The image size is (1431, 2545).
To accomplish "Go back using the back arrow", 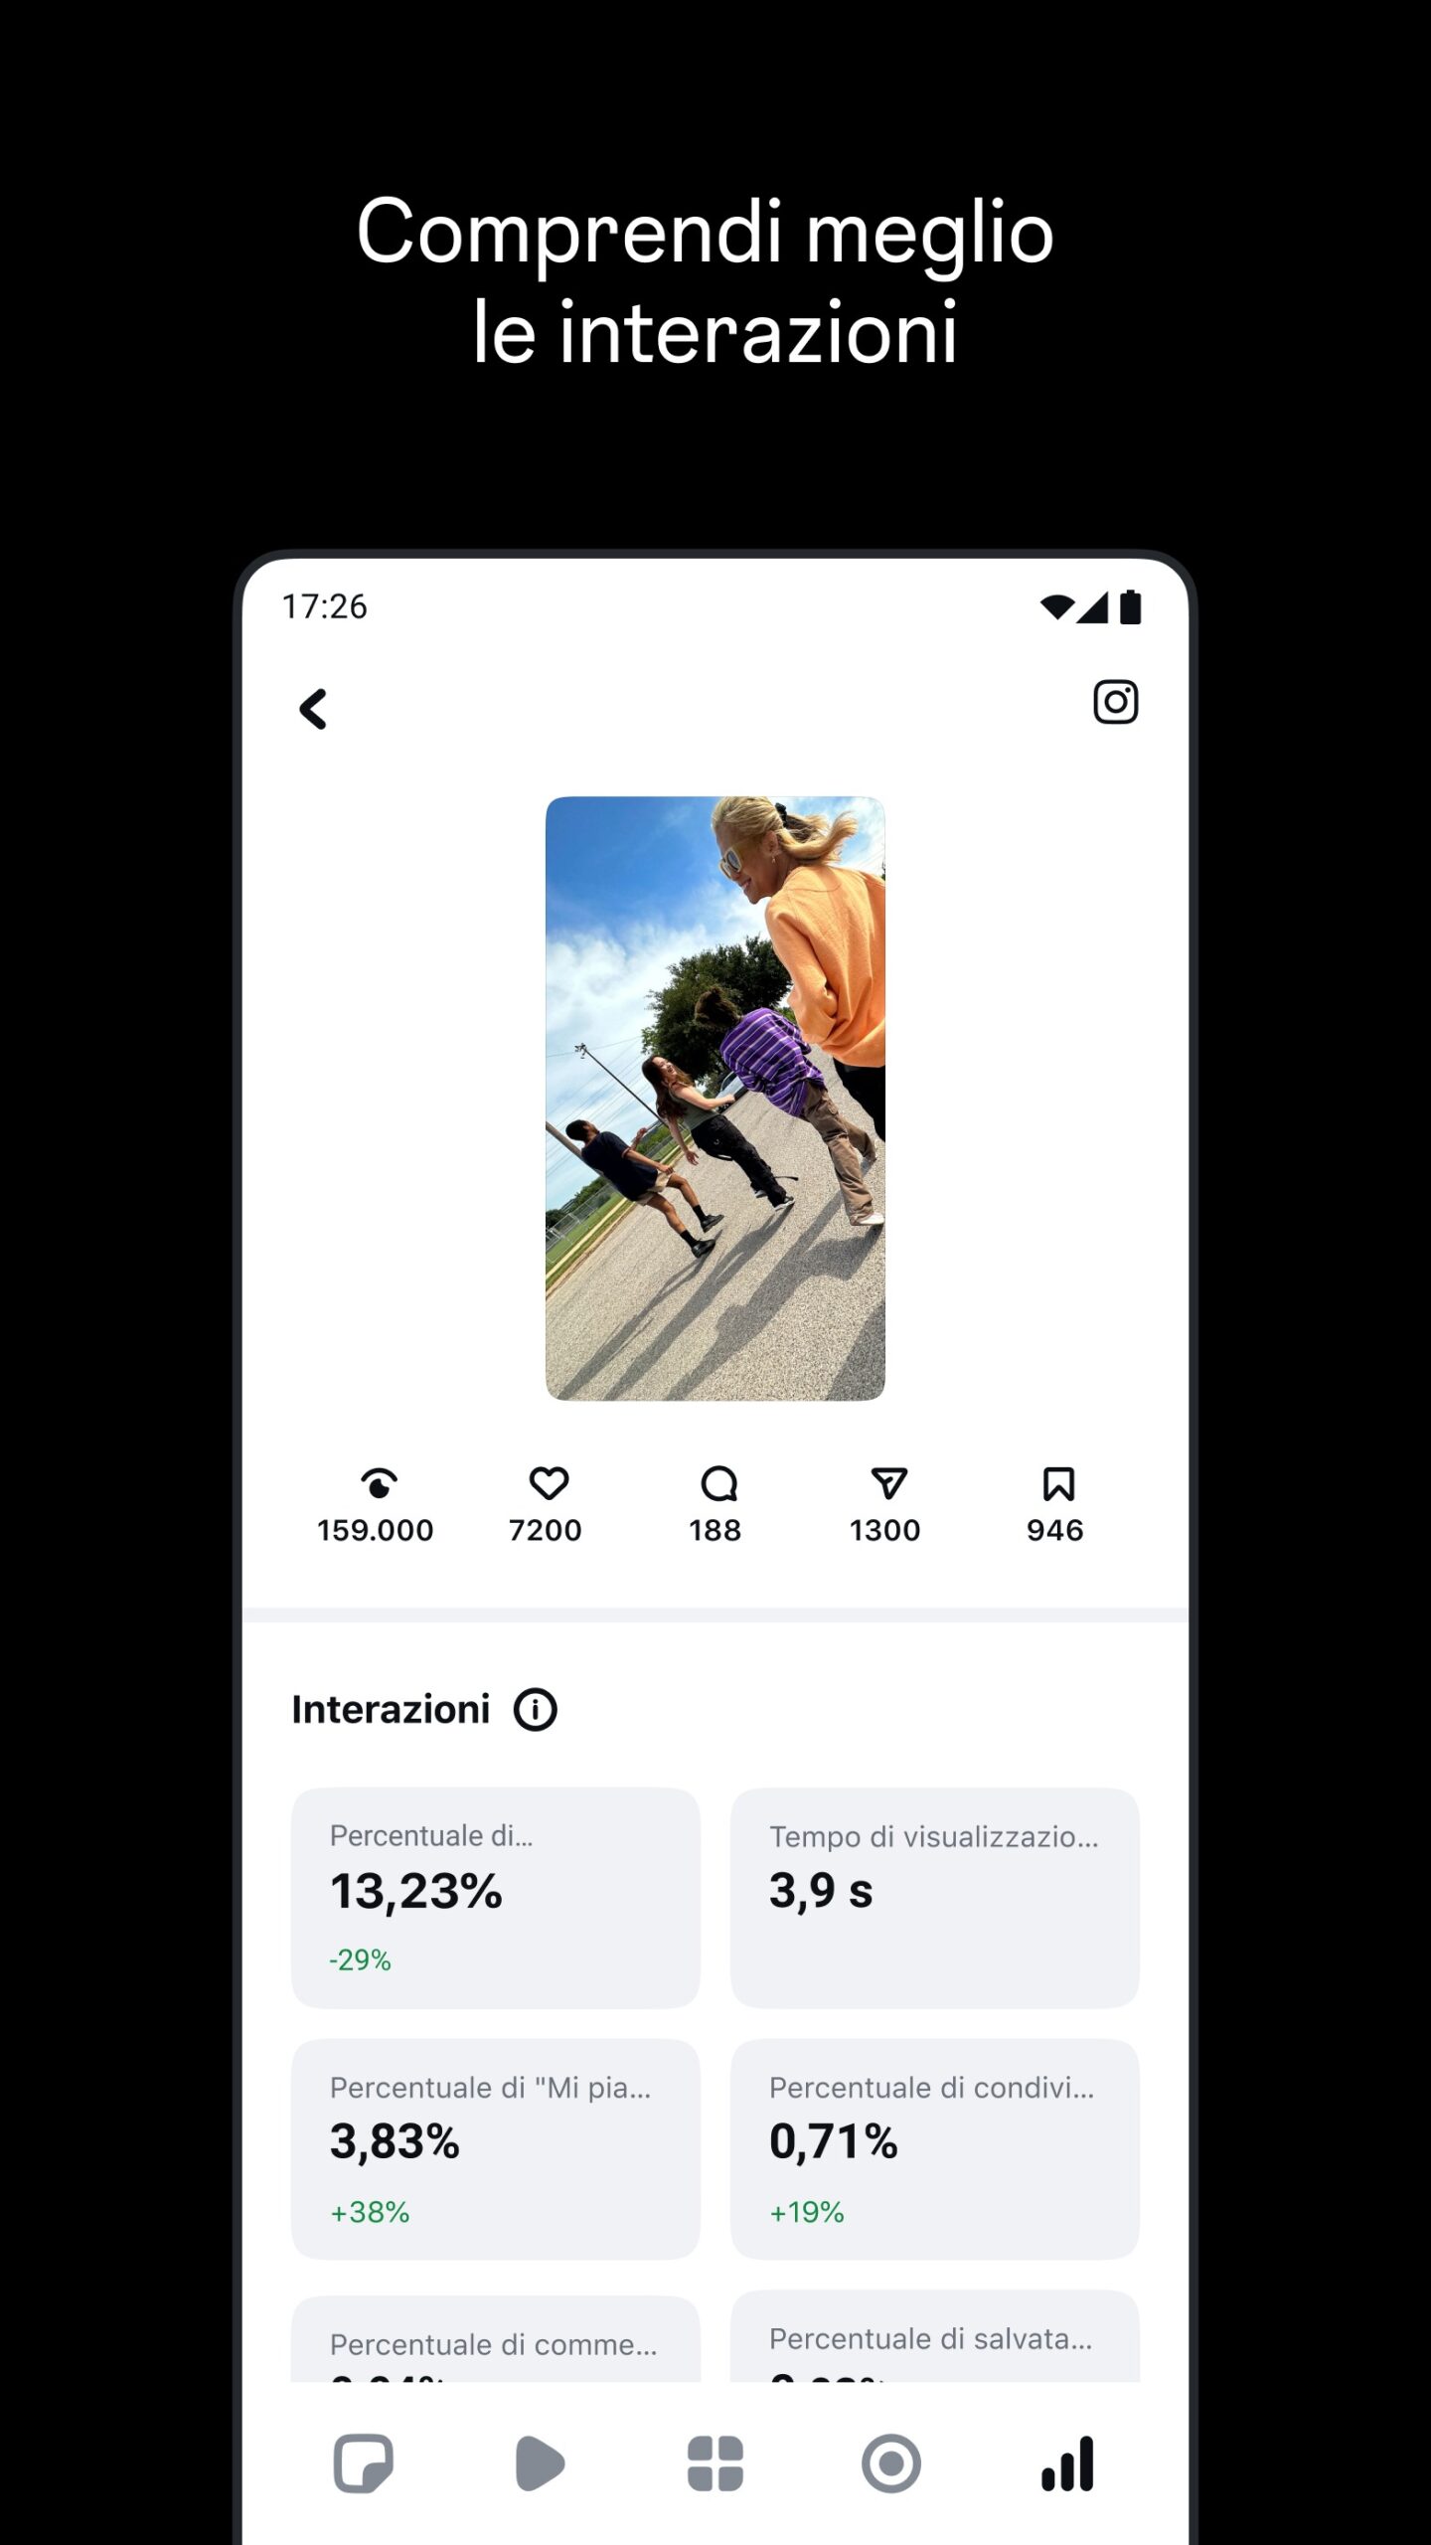I will 313,710.
